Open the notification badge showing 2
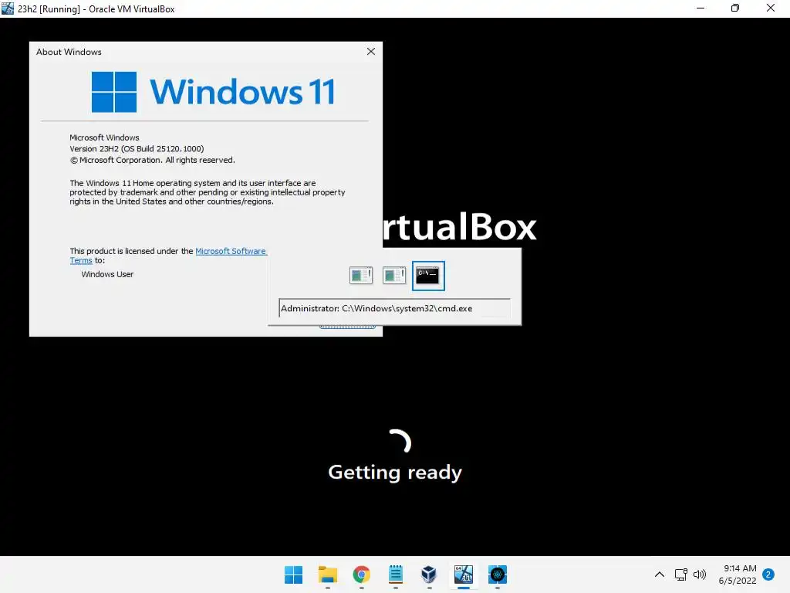The height and width of the screenshot is (593, 790). (768, 574)
